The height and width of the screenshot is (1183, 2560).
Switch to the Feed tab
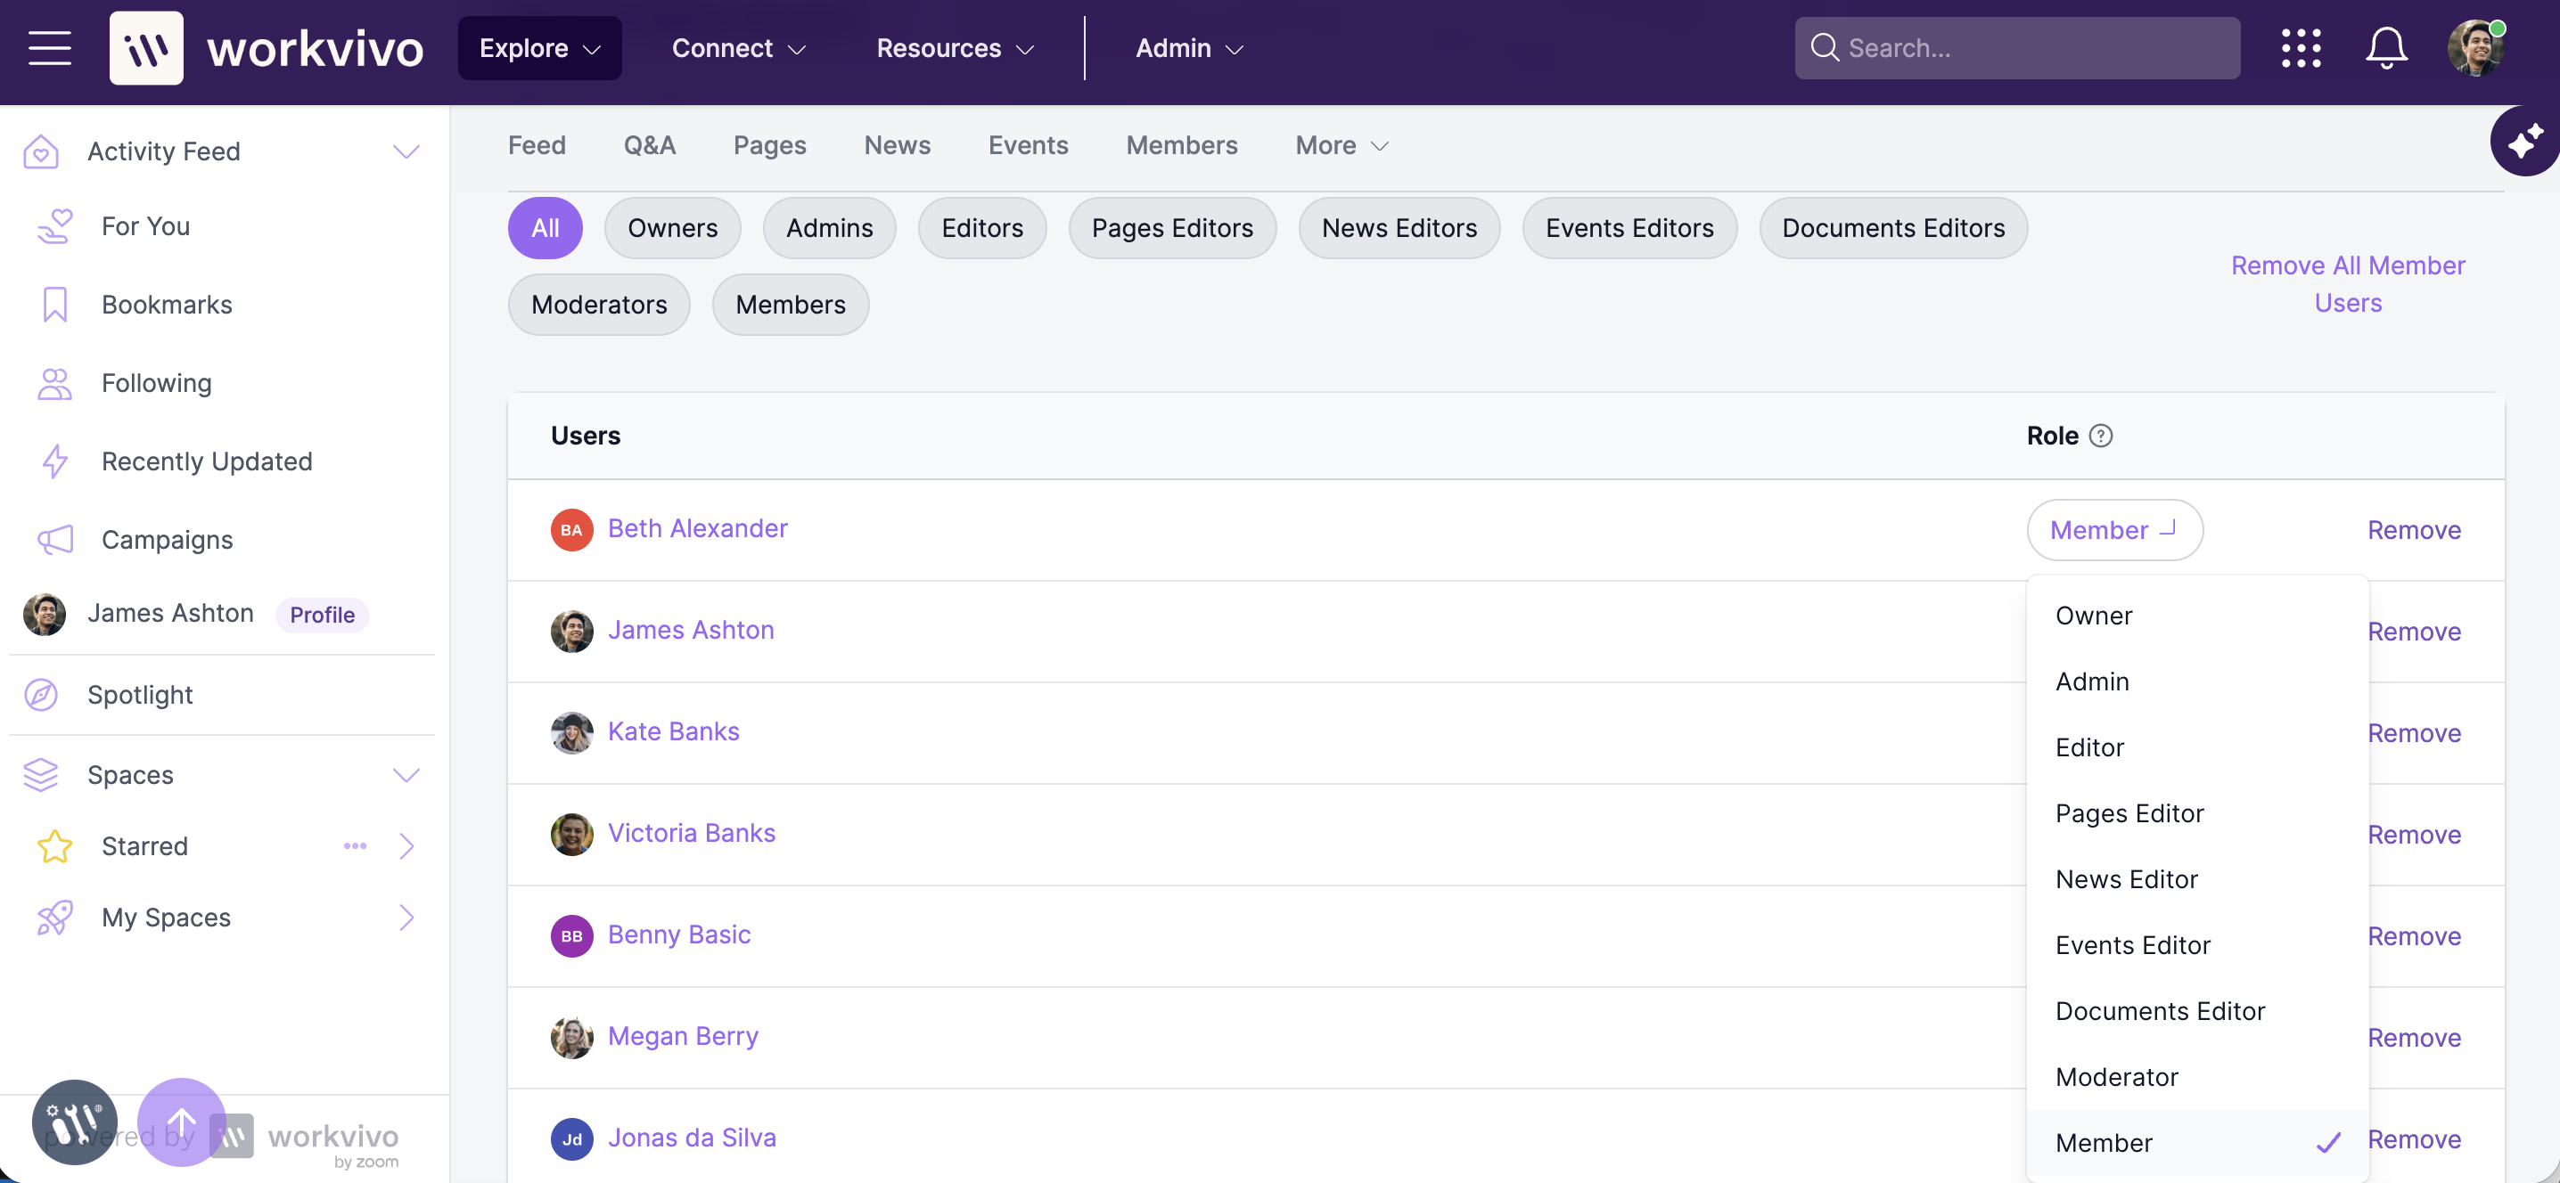537,145
